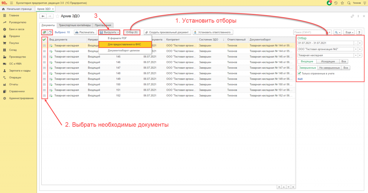The height and width of the screenshot is (193, 368).
Task: Select the Входящие direction filter
Action: (307, 61)
